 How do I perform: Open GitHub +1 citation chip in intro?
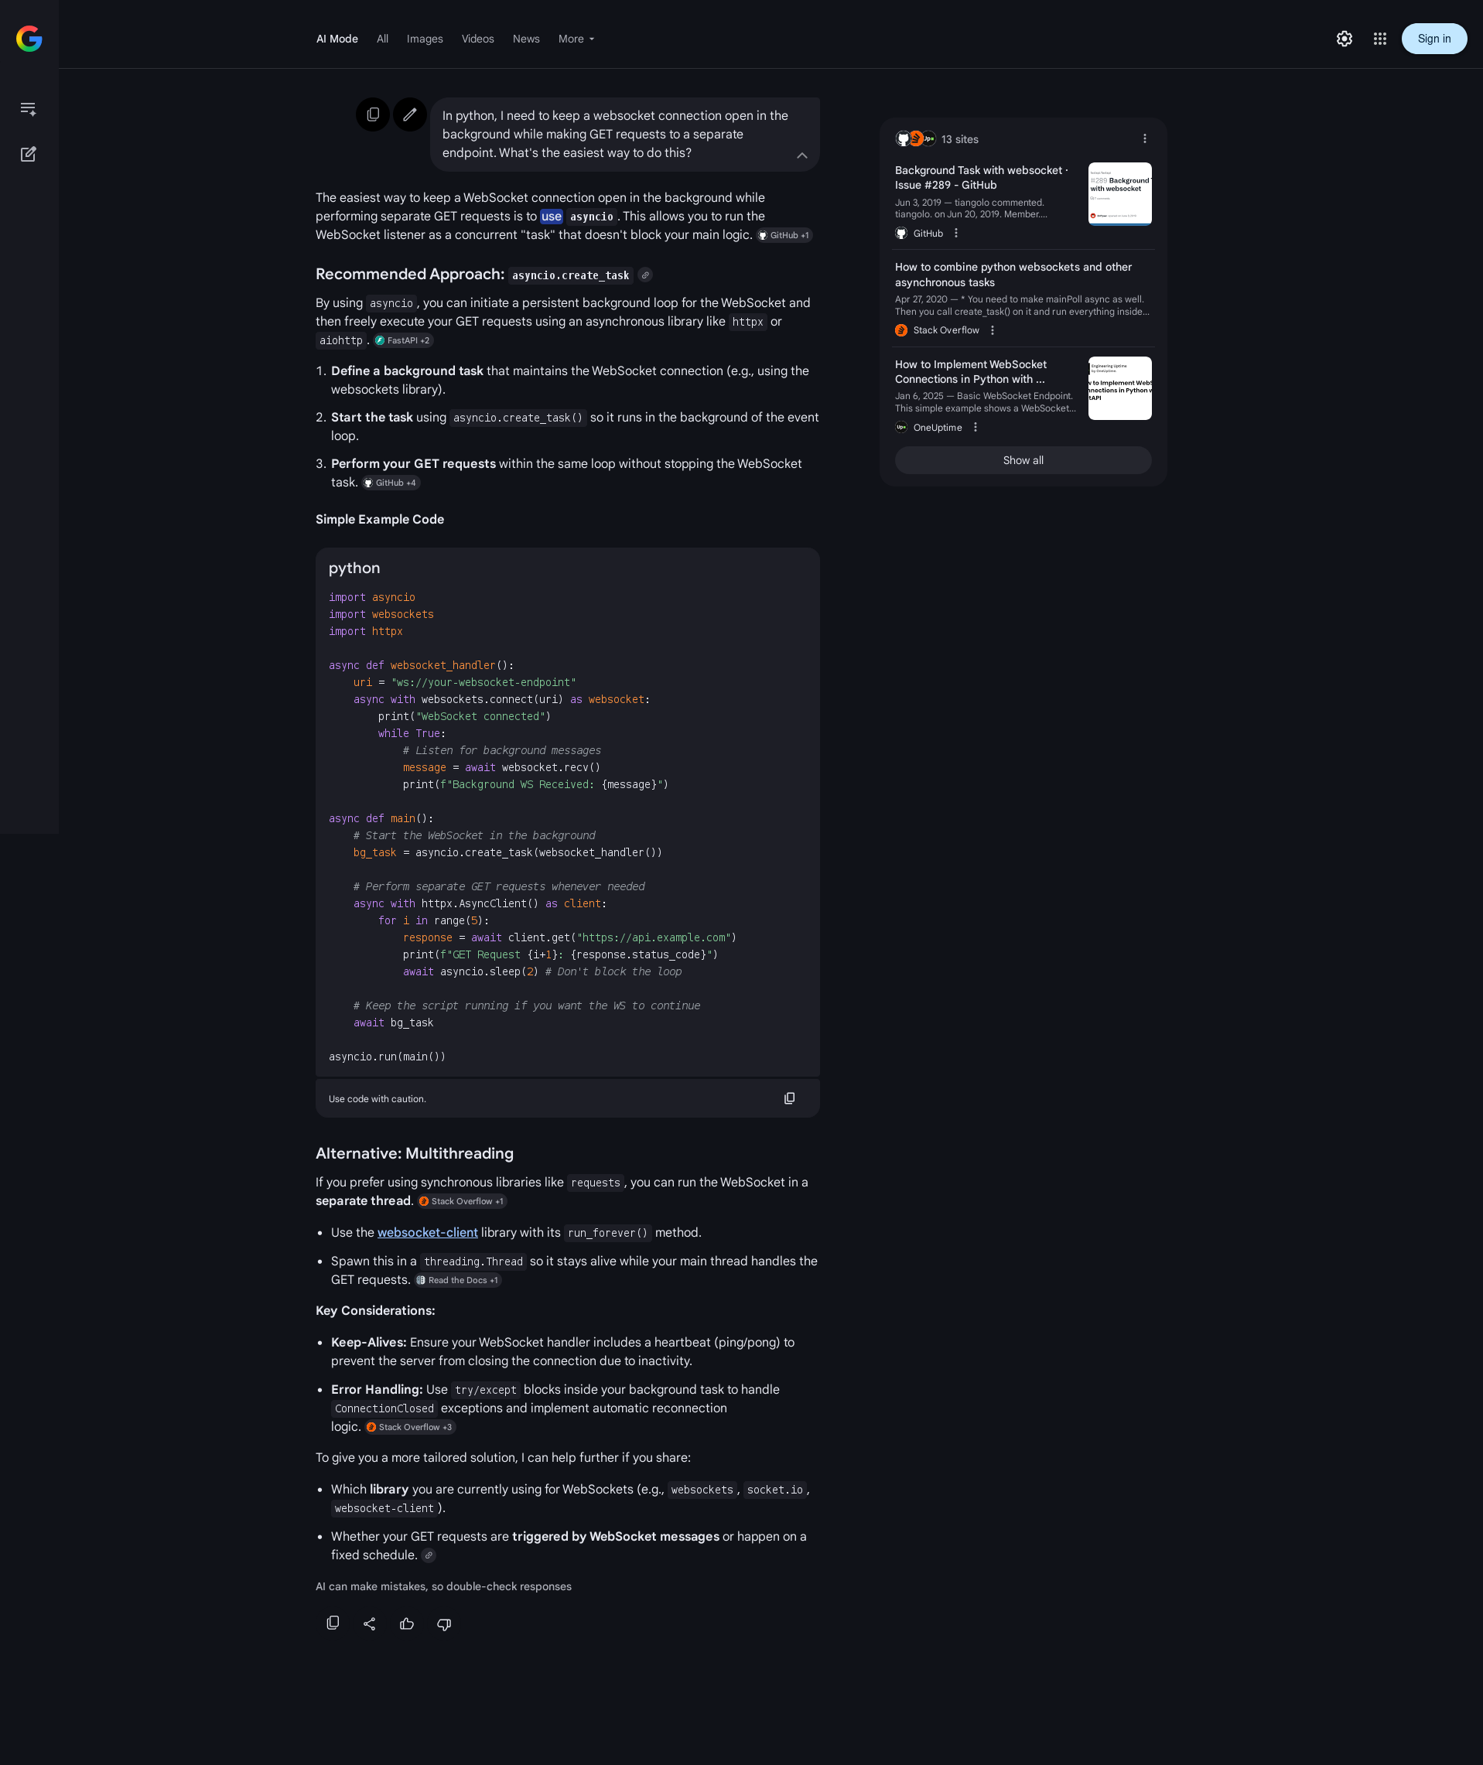pos(784,235)
